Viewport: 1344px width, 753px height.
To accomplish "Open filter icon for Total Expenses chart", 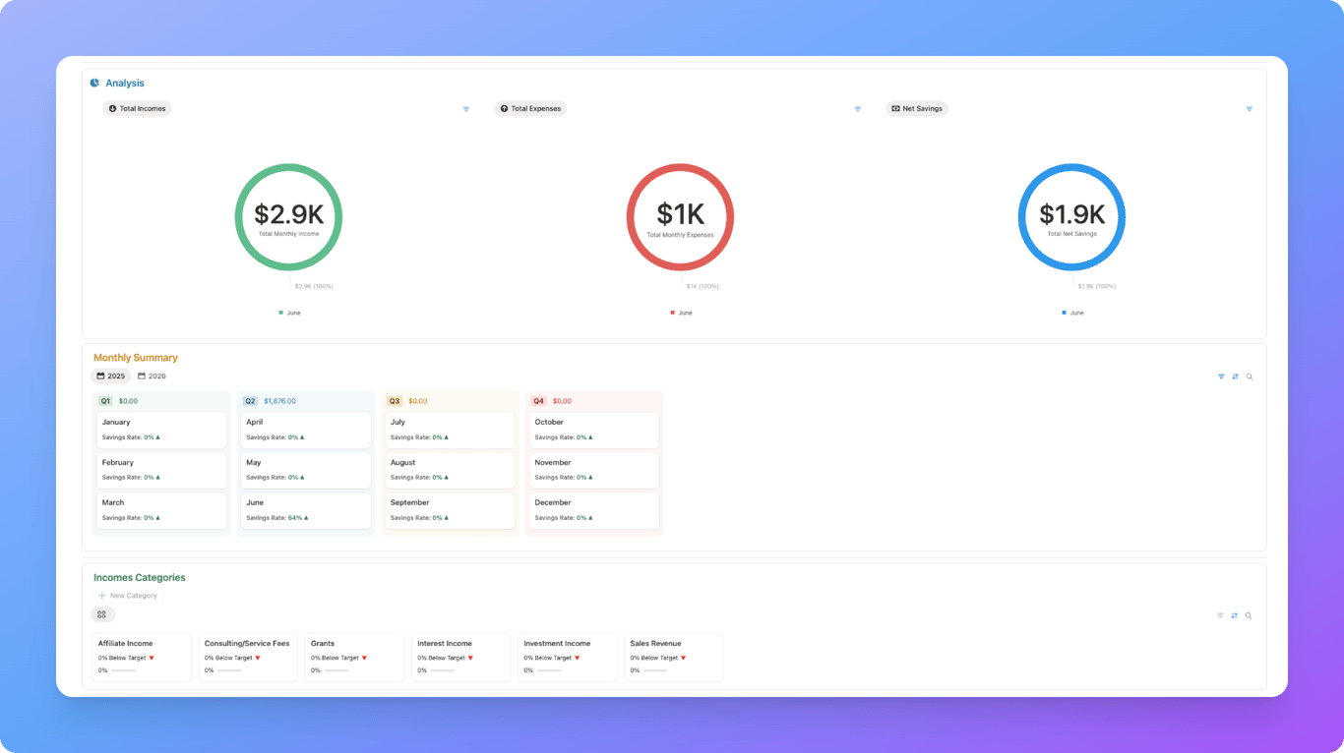I will [858, 109].
